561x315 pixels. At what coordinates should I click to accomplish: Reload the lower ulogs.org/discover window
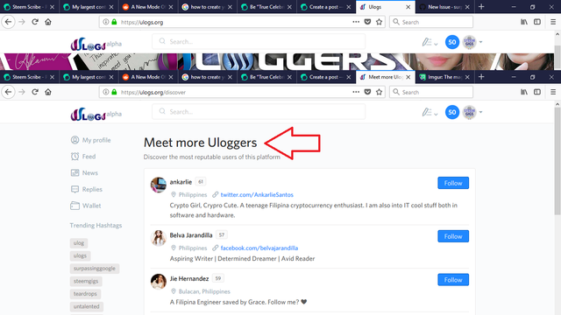35,92
